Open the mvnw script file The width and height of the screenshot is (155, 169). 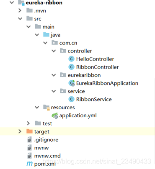[41, 148]
